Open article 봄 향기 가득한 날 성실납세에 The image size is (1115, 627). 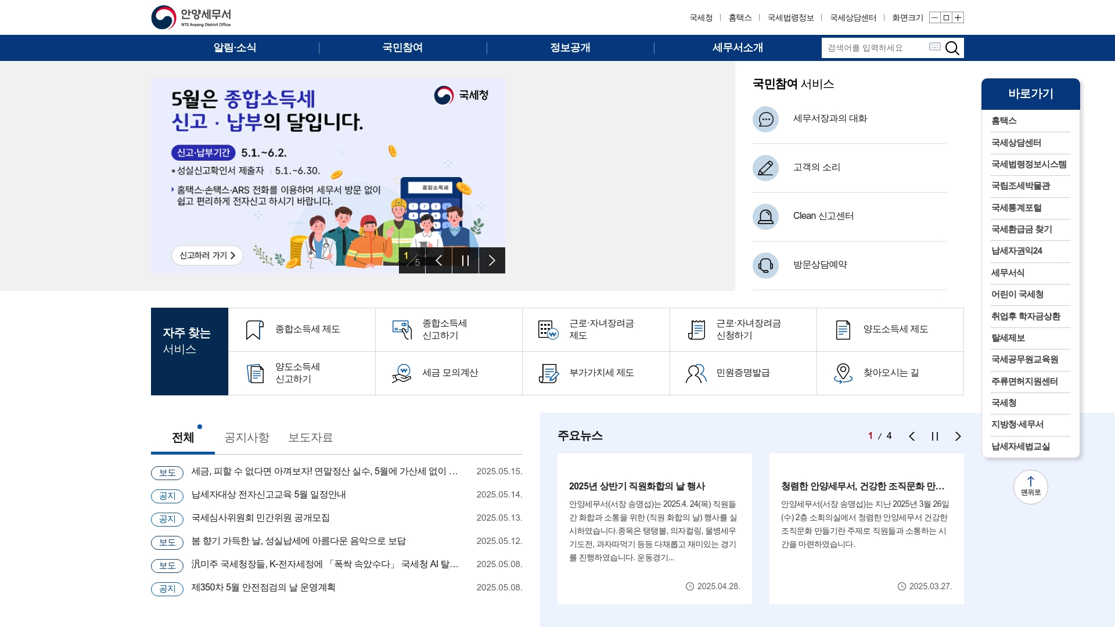(x=298, y=541)
